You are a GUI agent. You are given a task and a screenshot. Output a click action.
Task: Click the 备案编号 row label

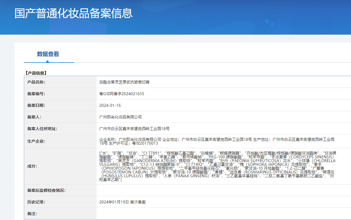[x=36, y=94]
